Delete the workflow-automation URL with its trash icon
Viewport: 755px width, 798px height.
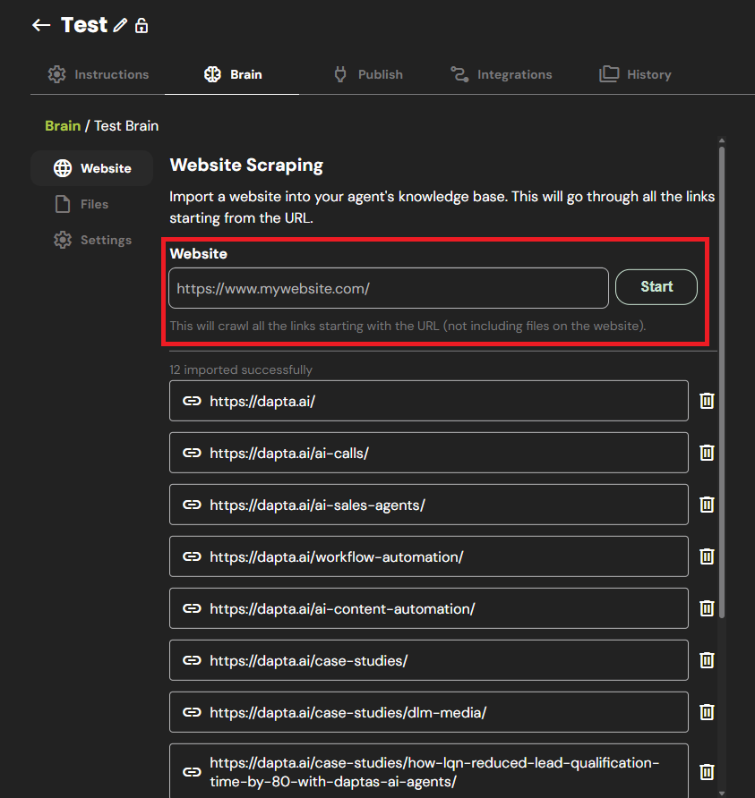(x=707, y=556)
